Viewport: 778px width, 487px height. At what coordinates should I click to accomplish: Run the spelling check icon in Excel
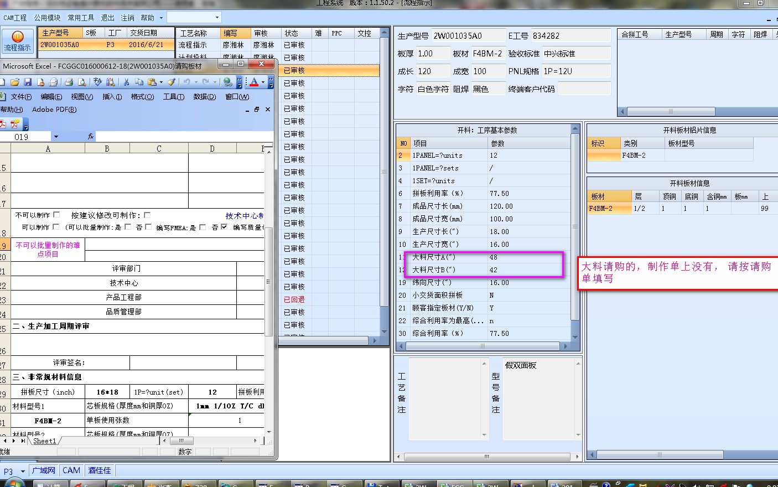click(97, 82)
